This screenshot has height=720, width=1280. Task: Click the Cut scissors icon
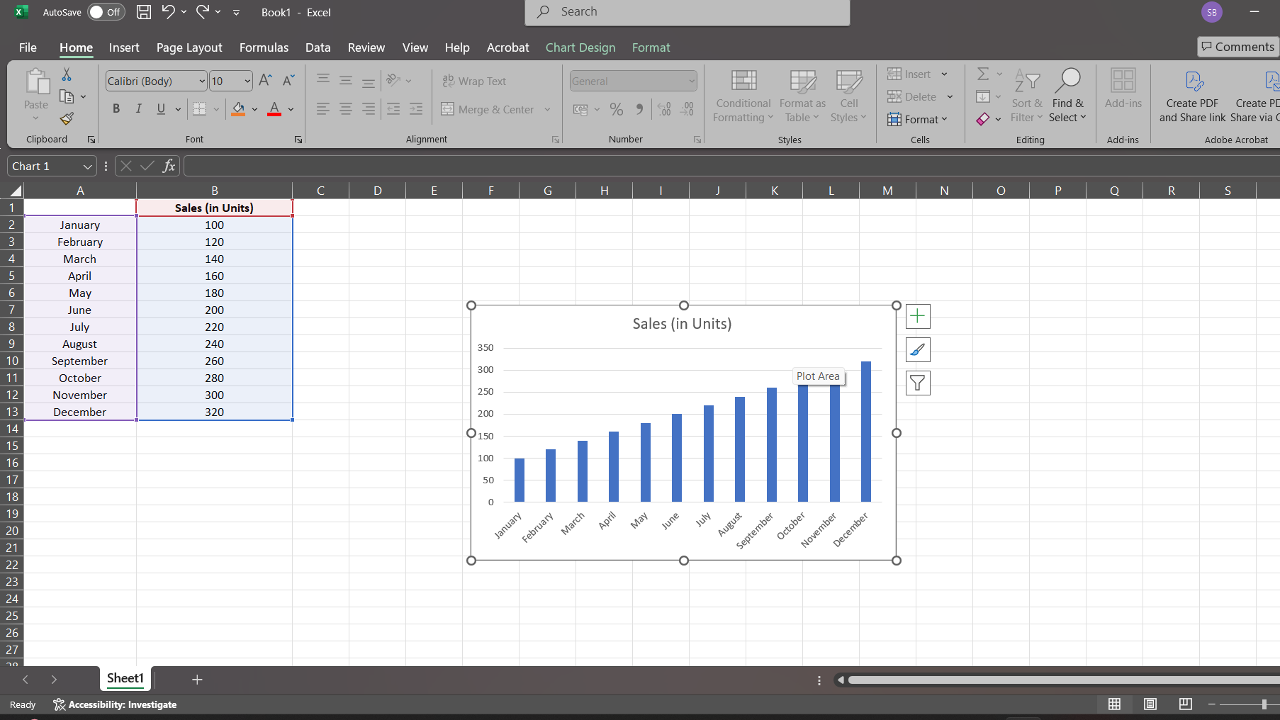tap(67, 74)
